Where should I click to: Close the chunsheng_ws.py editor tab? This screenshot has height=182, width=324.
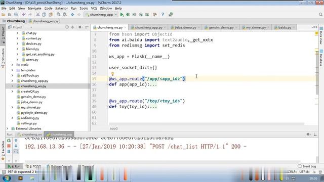[x=125, y=27]
